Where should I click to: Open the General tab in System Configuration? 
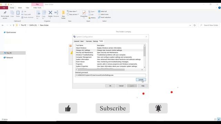pos(77,41)
